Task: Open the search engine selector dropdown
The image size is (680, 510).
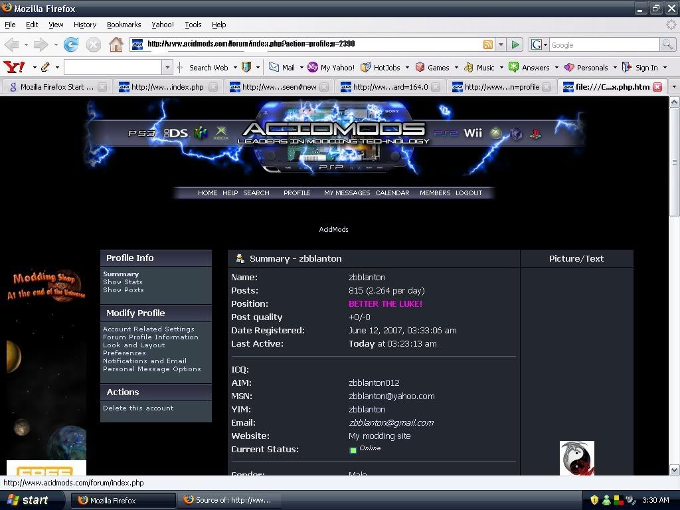Action: pyautogui.click(x=539, y=44)
